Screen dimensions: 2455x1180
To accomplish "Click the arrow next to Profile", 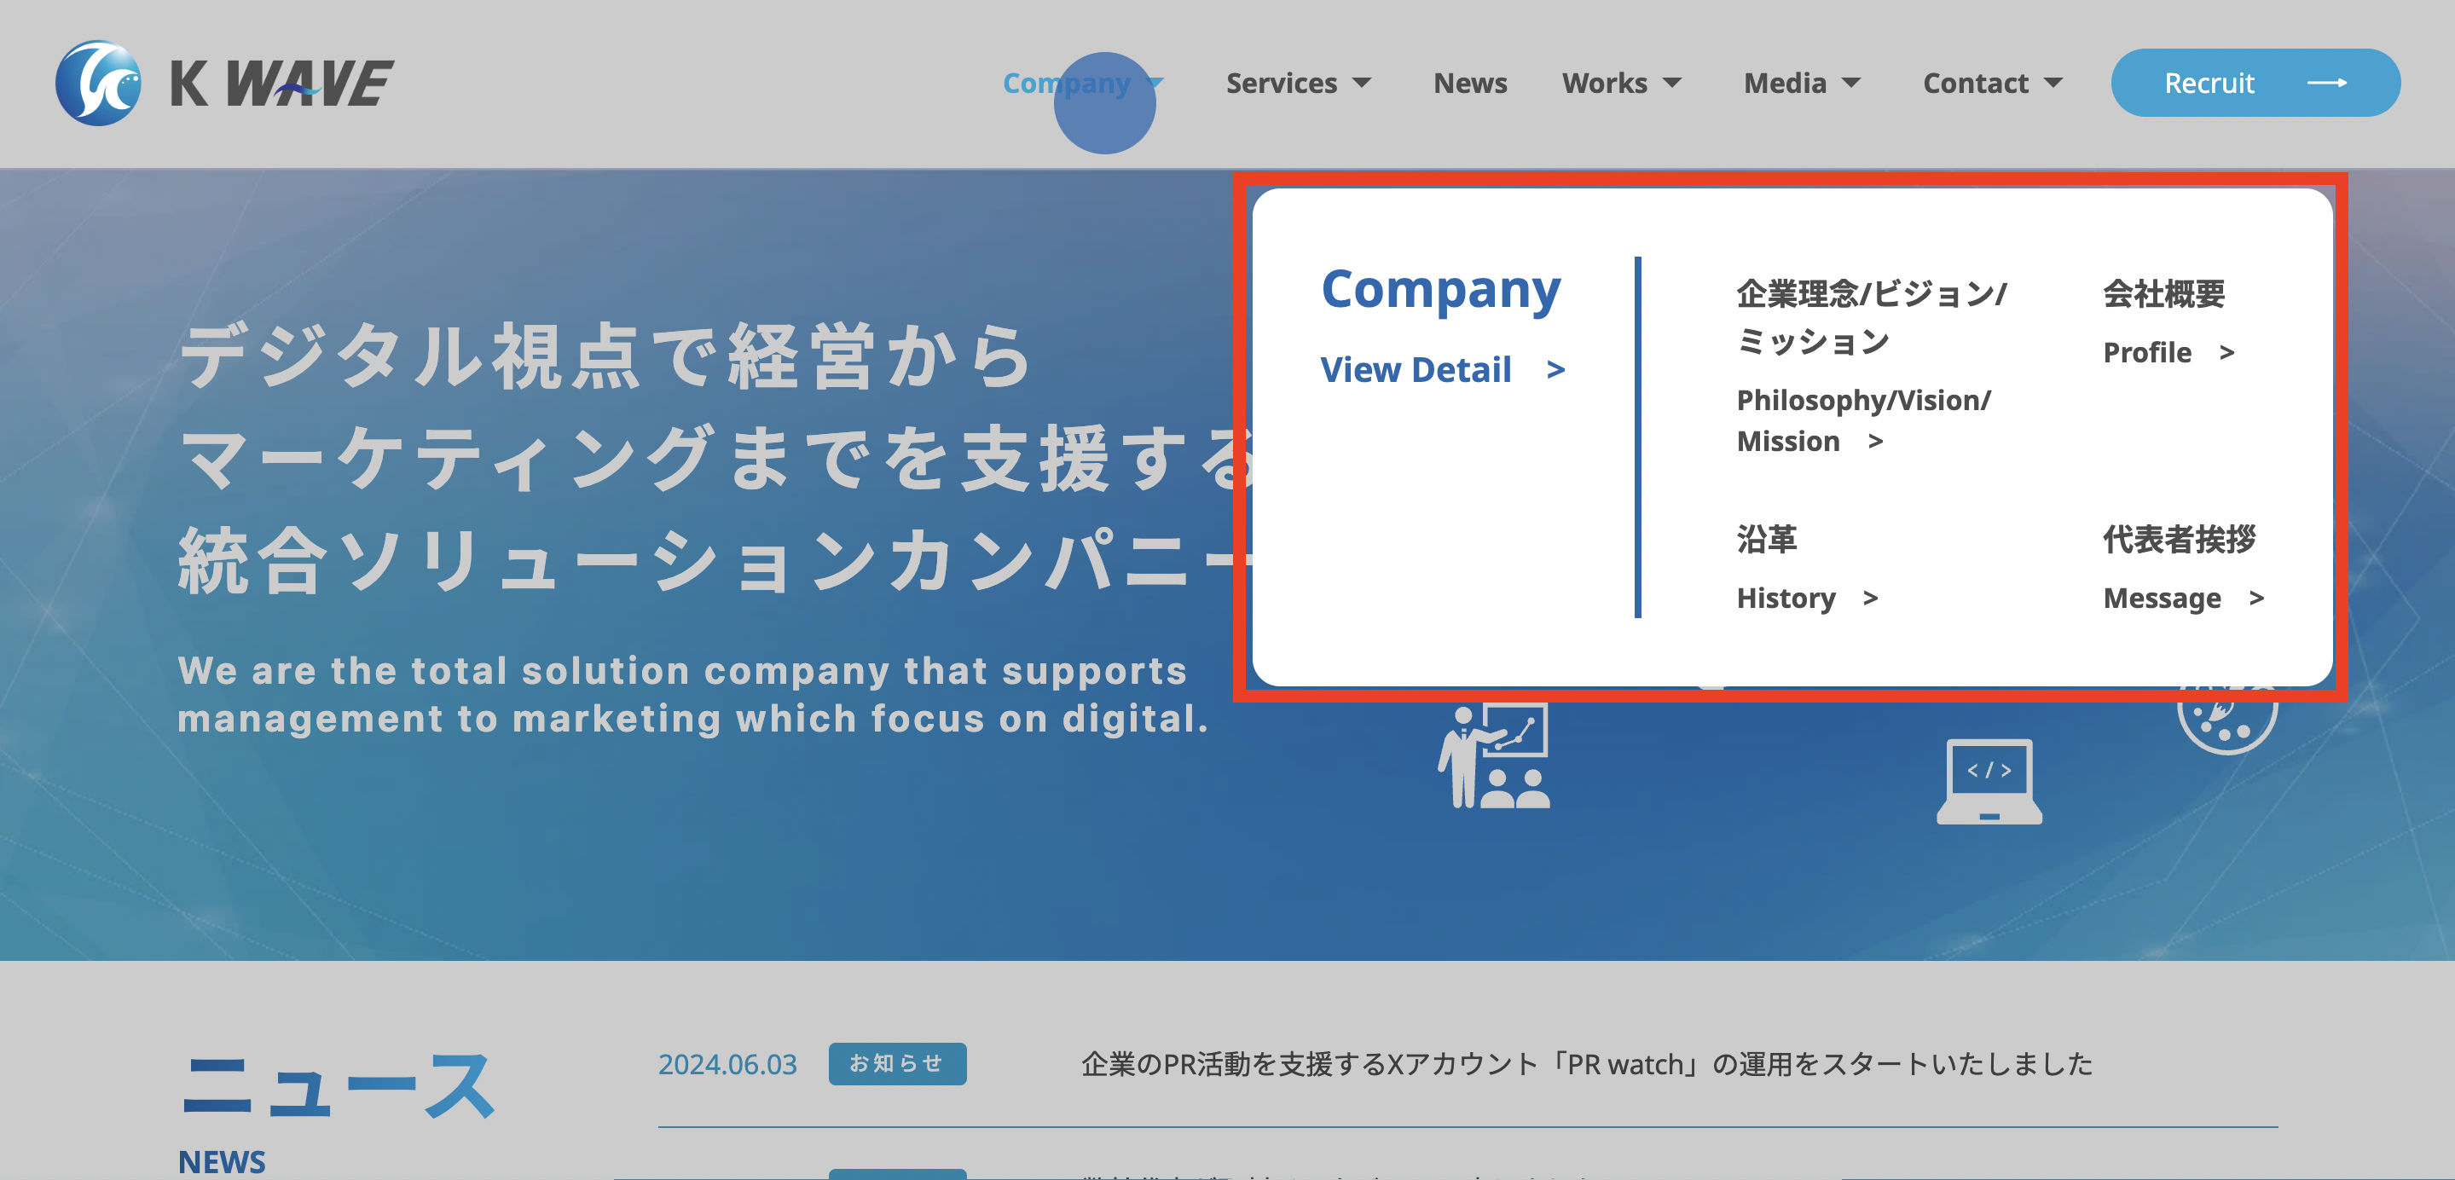I will coord(2226,353).
